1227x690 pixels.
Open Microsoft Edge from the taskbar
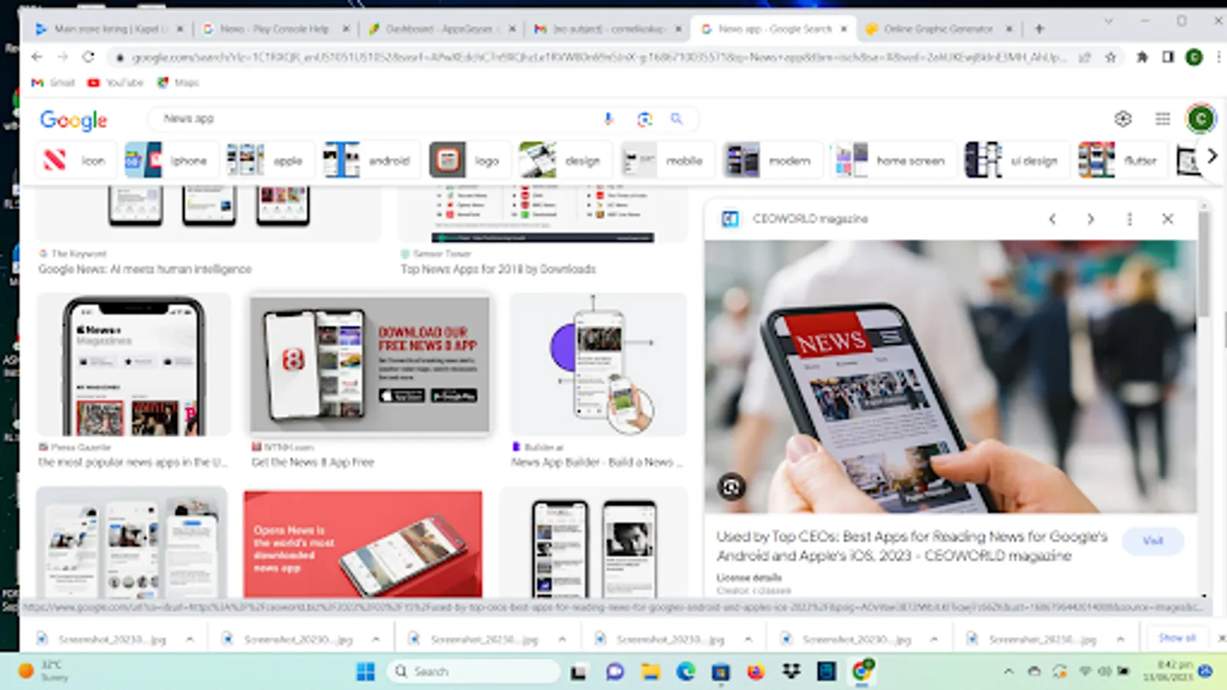coord(685,672)
